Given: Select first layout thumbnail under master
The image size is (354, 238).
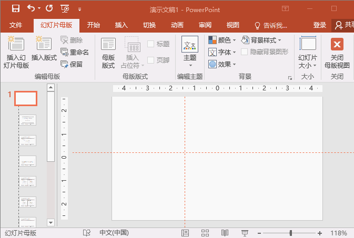Looking at the screenshot, I should coord(27,120).
